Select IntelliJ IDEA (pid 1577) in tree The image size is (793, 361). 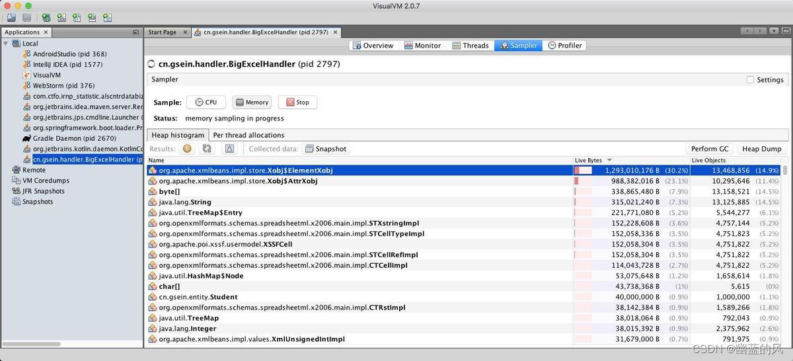point(67,64)
